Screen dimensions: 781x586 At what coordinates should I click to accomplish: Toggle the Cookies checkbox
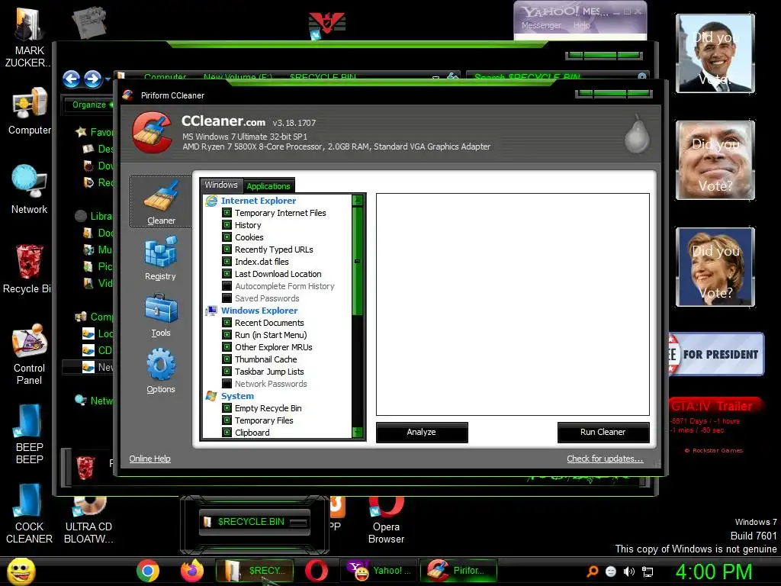pyautogui.click(x=227, y=237)
